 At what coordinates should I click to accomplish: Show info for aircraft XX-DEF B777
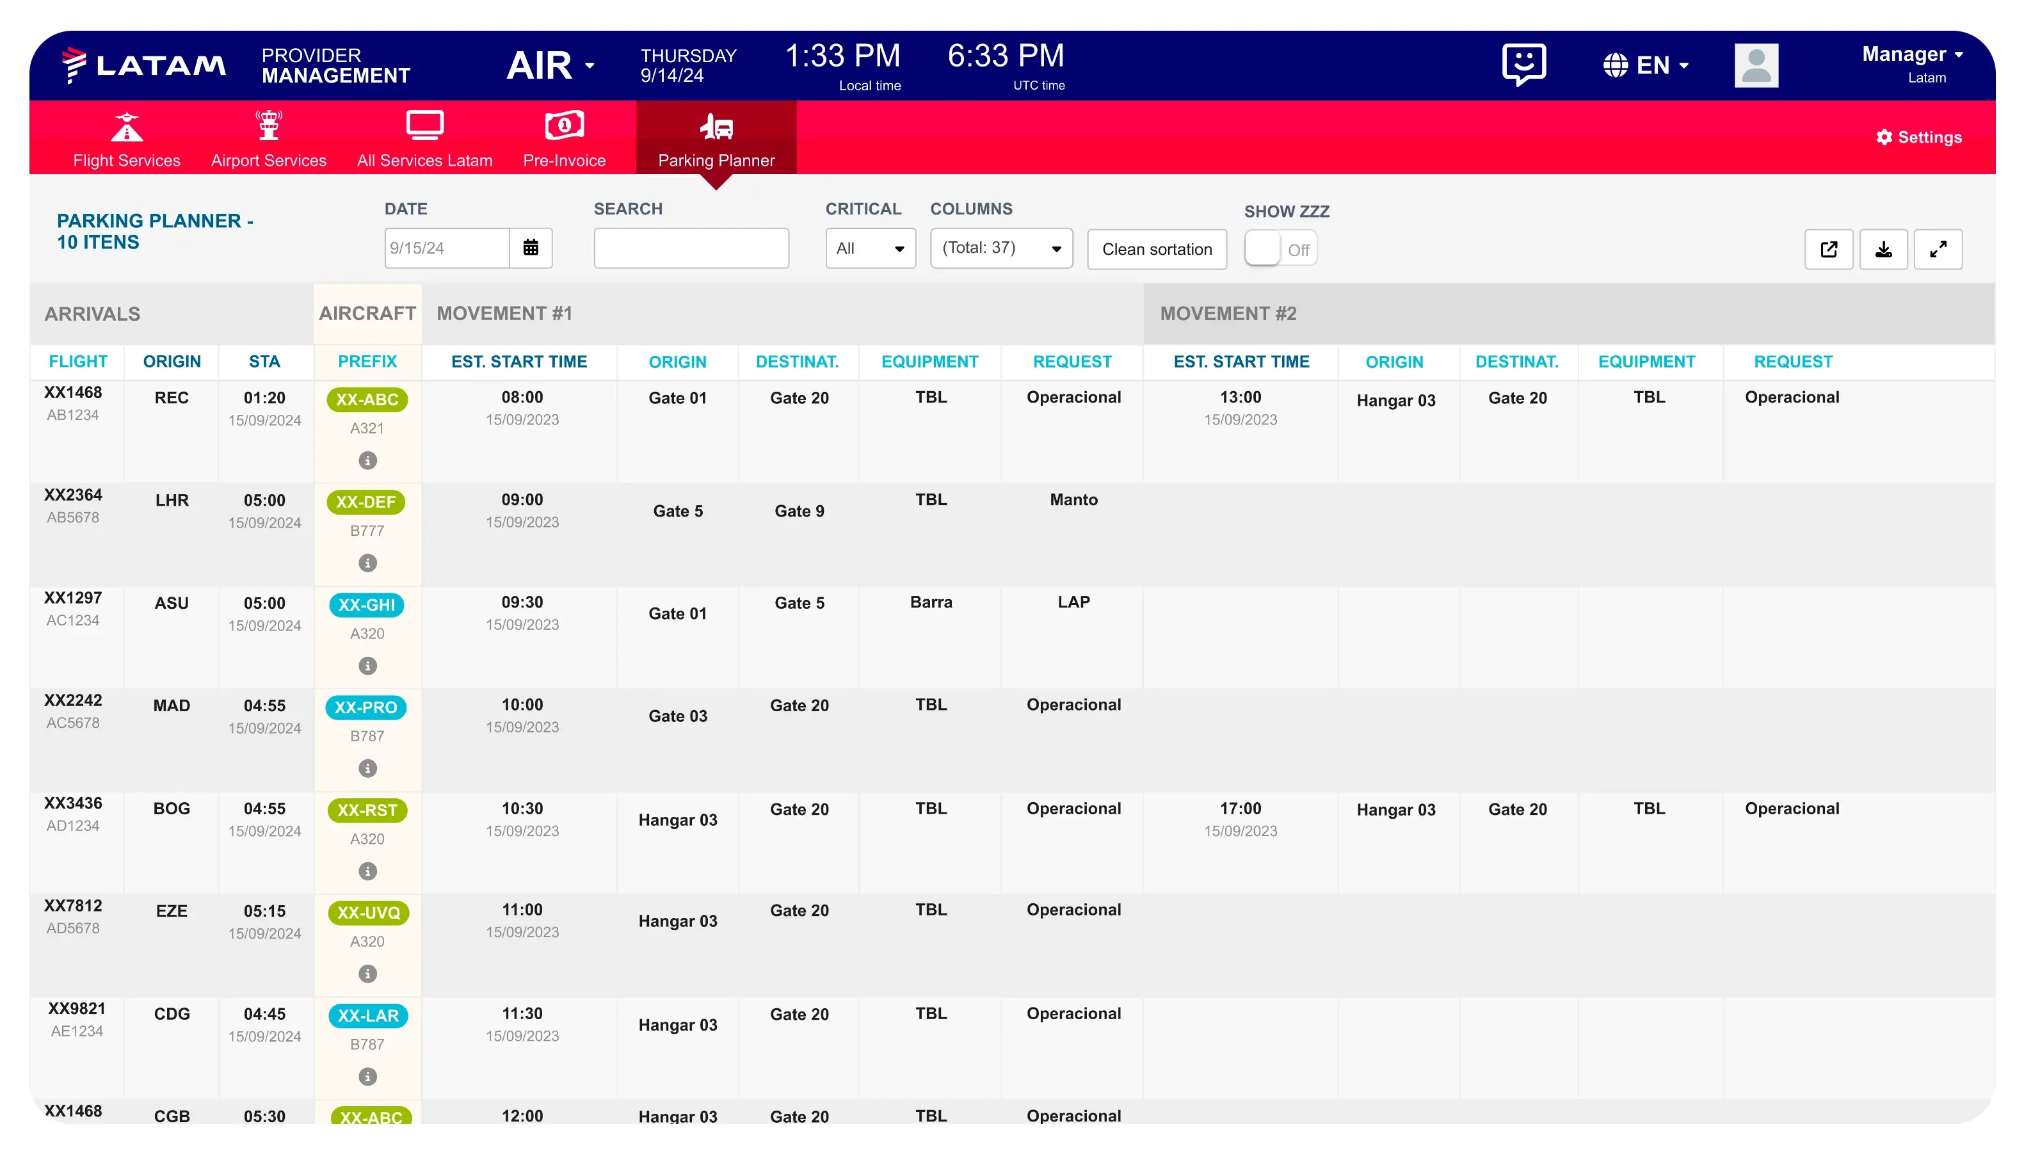(367, 563)
